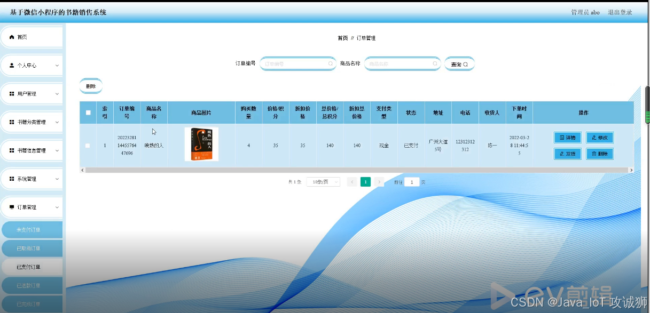Image resolution: width=650 pixels, height=313 pixels.
Task: Click the 12312312312 phone cell
Action: 465,146
